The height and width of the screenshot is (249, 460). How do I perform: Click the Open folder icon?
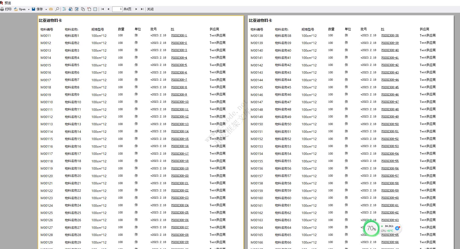coord(16,9)
